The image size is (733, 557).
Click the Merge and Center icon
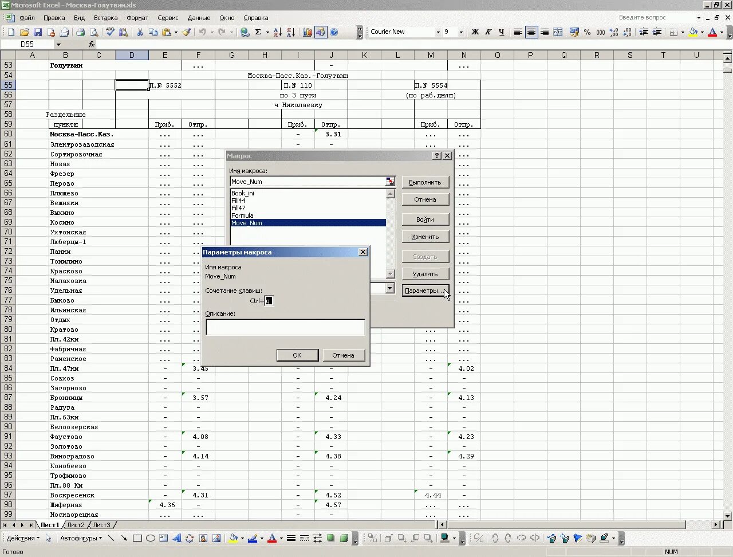point(557,32)
